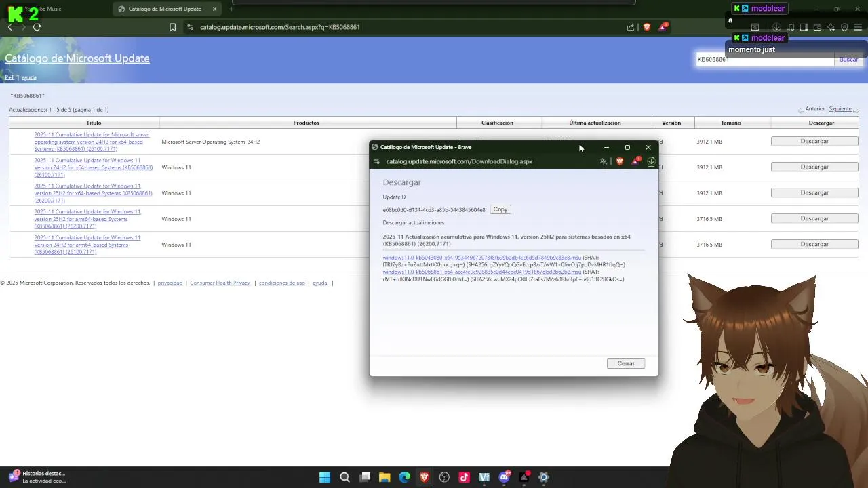
Task: Click site settings icon in popup address bar
Action: click(376, 161)
